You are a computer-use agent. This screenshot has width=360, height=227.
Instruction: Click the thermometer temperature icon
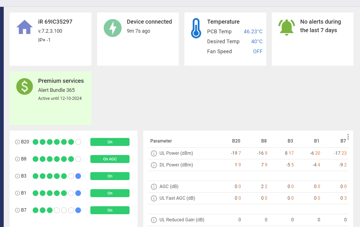click(x=196, y=28)
